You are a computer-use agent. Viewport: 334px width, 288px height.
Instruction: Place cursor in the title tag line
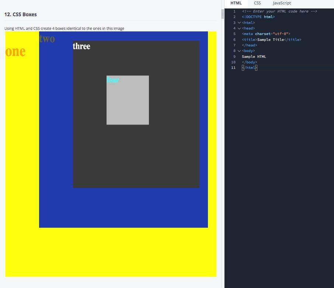tap(272, 40)
